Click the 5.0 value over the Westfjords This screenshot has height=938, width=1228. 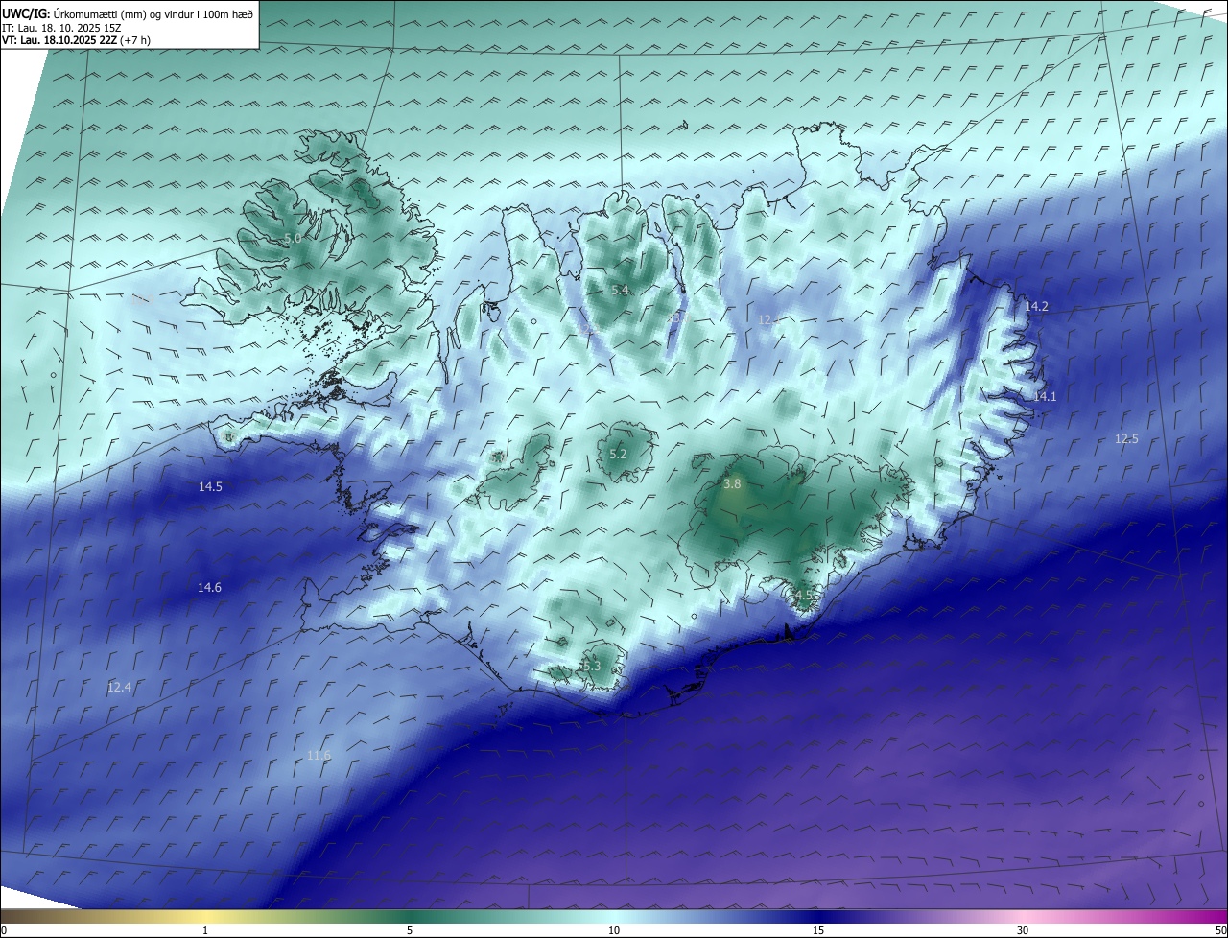point(292,237)
